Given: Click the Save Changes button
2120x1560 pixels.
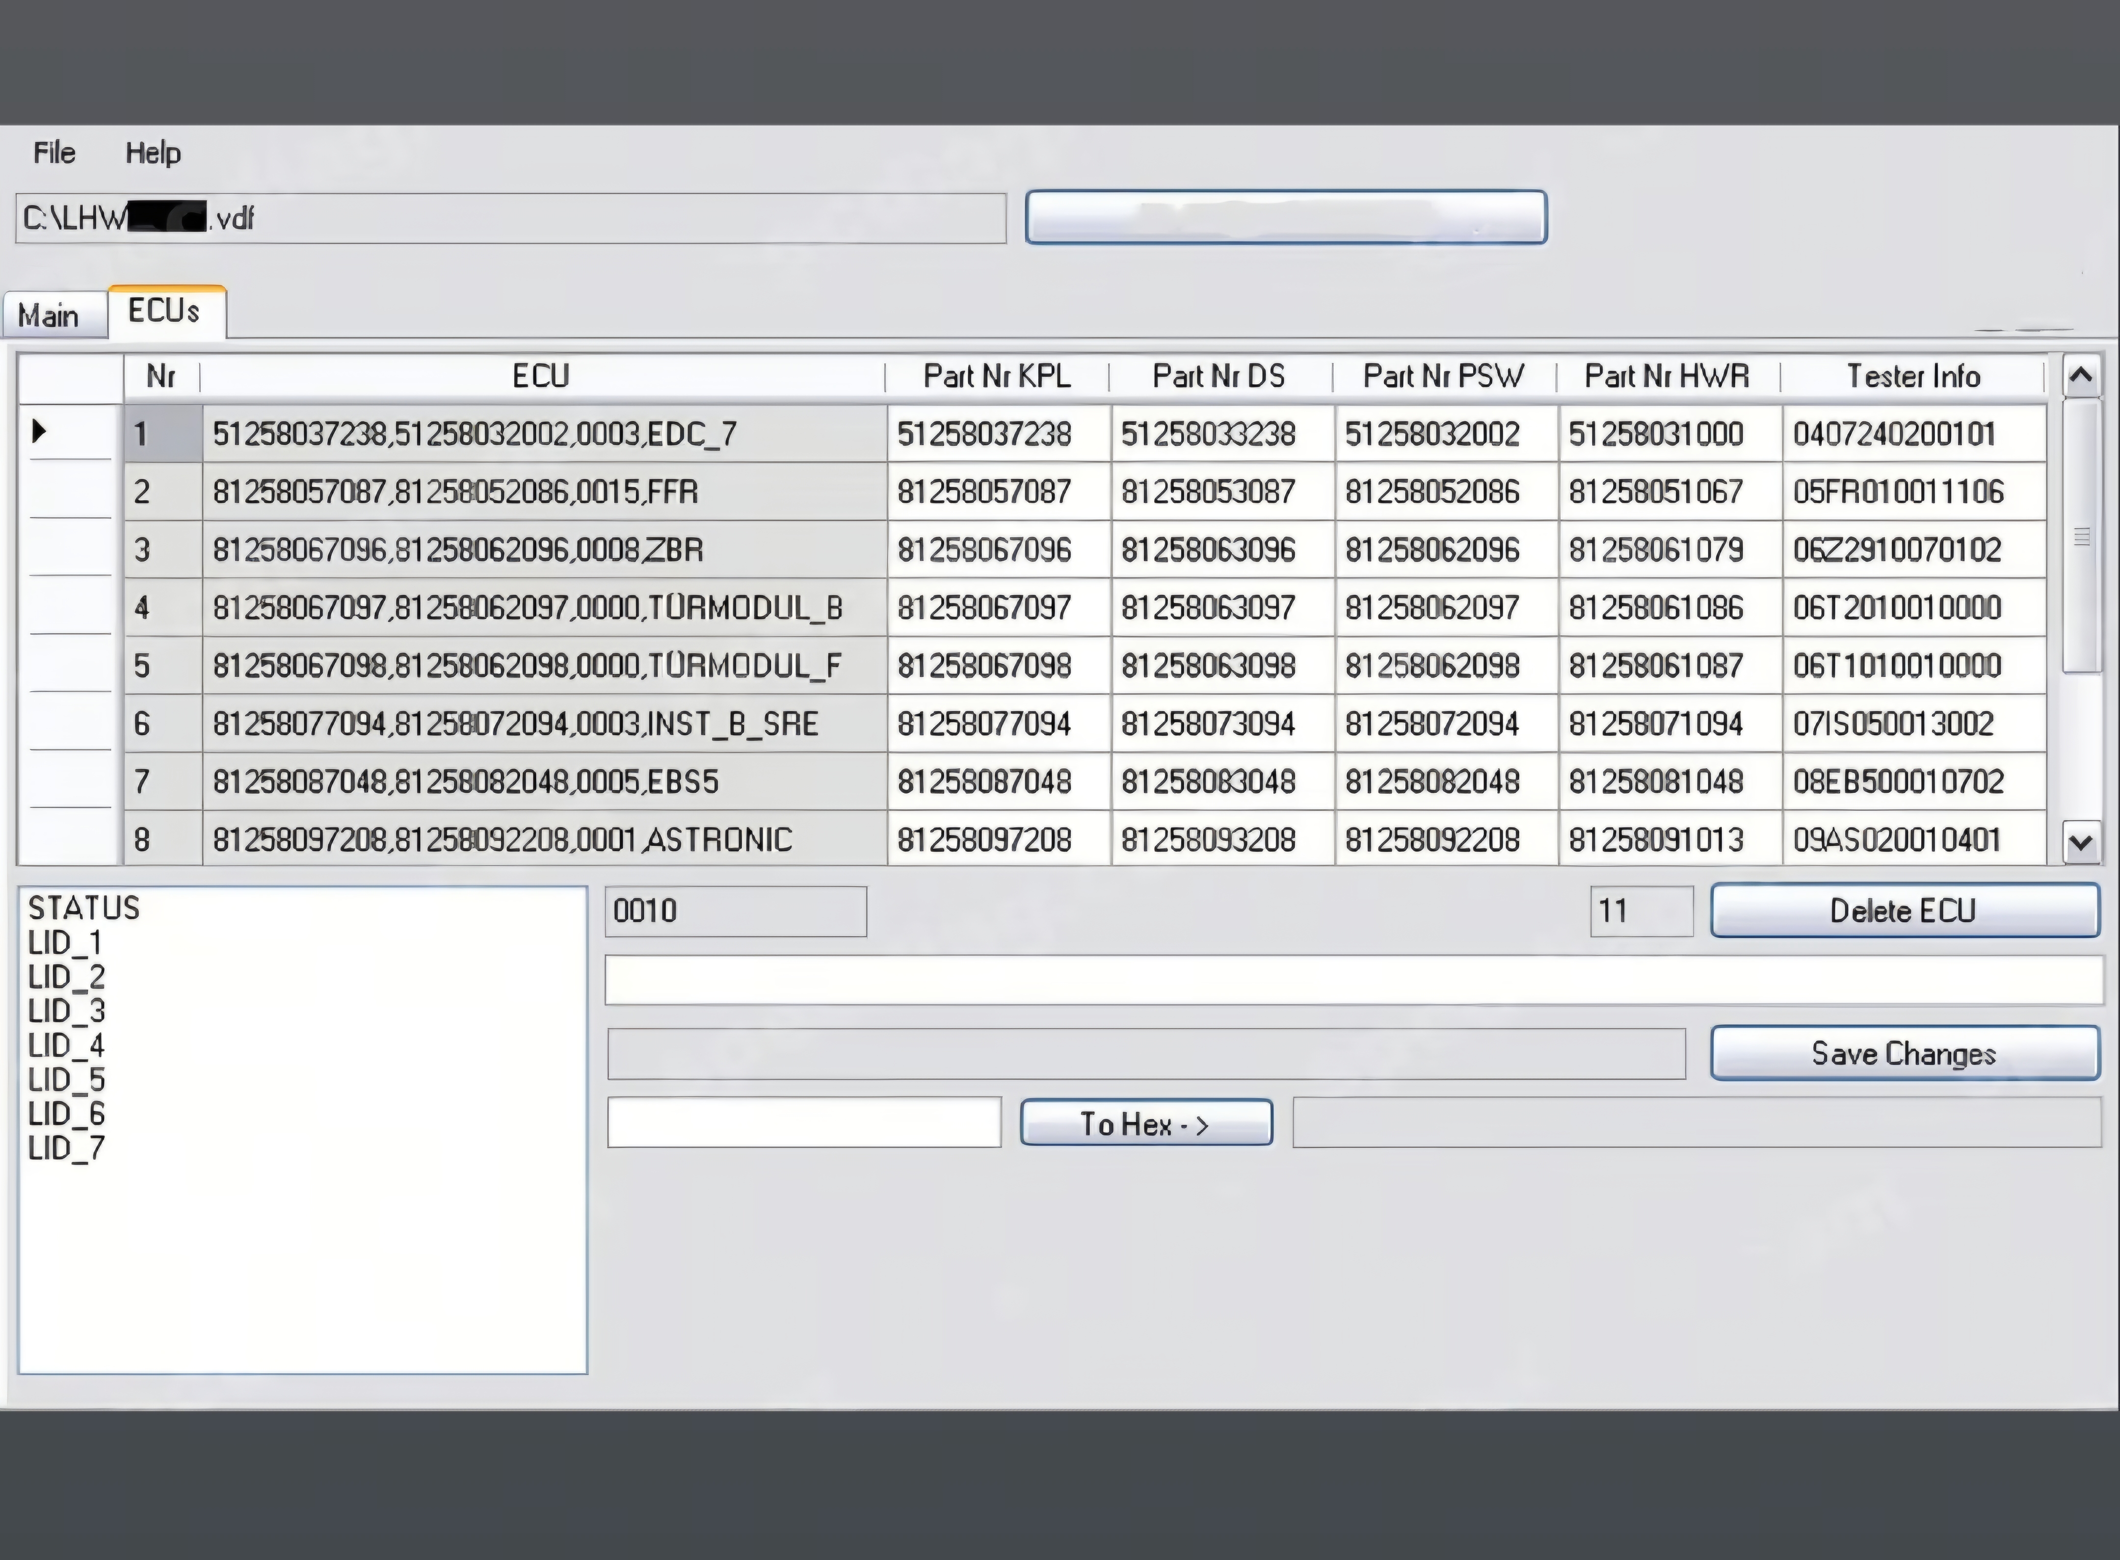Looking at the screenshot, I should click(1905, 1053).
